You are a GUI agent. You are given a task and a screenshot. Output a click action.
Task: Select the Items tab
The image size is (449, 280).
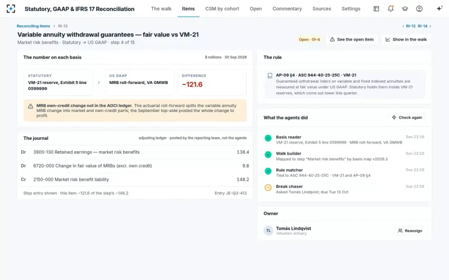click(x=188, y=9)
